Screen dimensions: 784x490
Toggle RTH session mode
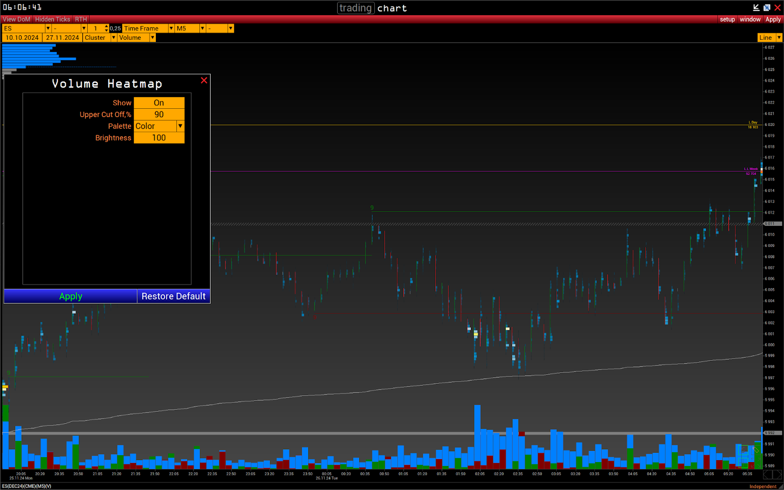pyautogui.click(x=81, y=19)
